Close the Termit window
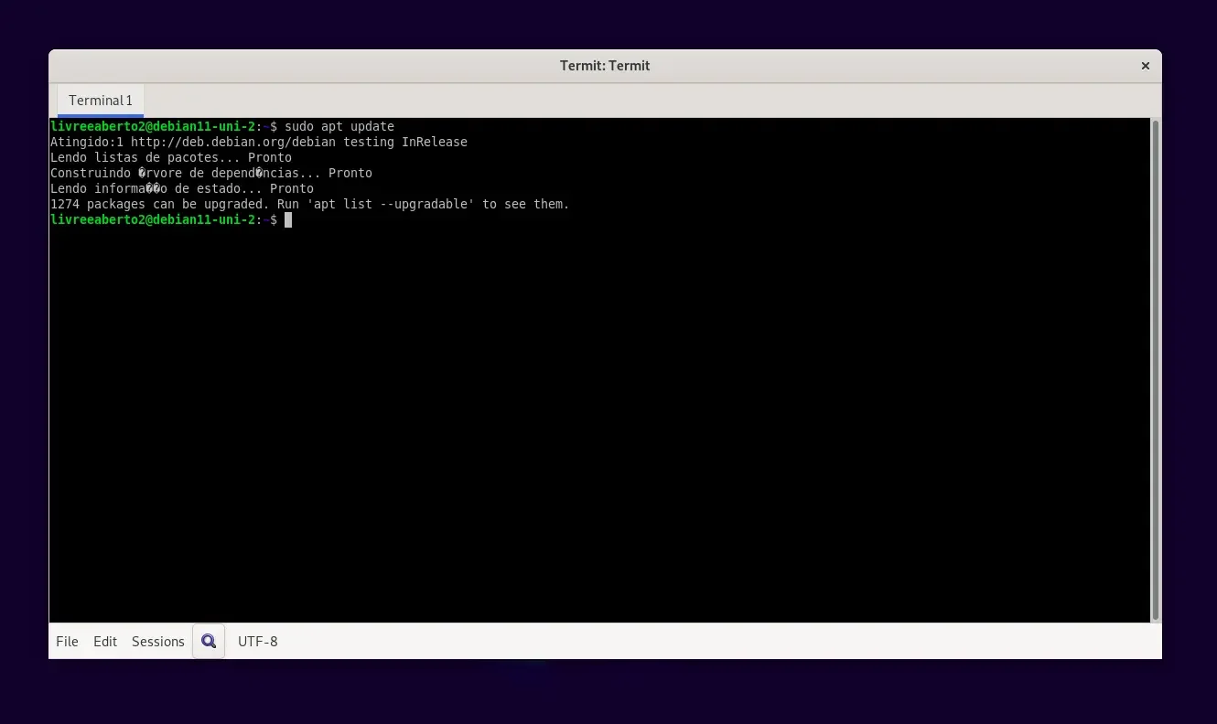The height and width of the screenshot is (724, 1217). click(x=1145, y=66)
